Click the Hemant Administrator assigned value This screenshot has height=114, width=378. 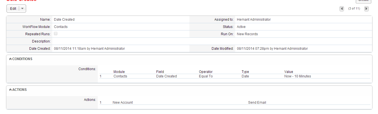(254, 20)
